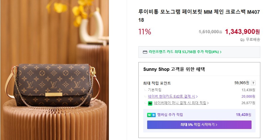Click the 최대 적립 포인트 label
Image resolution: width=266 pixels, height=140 pixels.
click(157, 83)
